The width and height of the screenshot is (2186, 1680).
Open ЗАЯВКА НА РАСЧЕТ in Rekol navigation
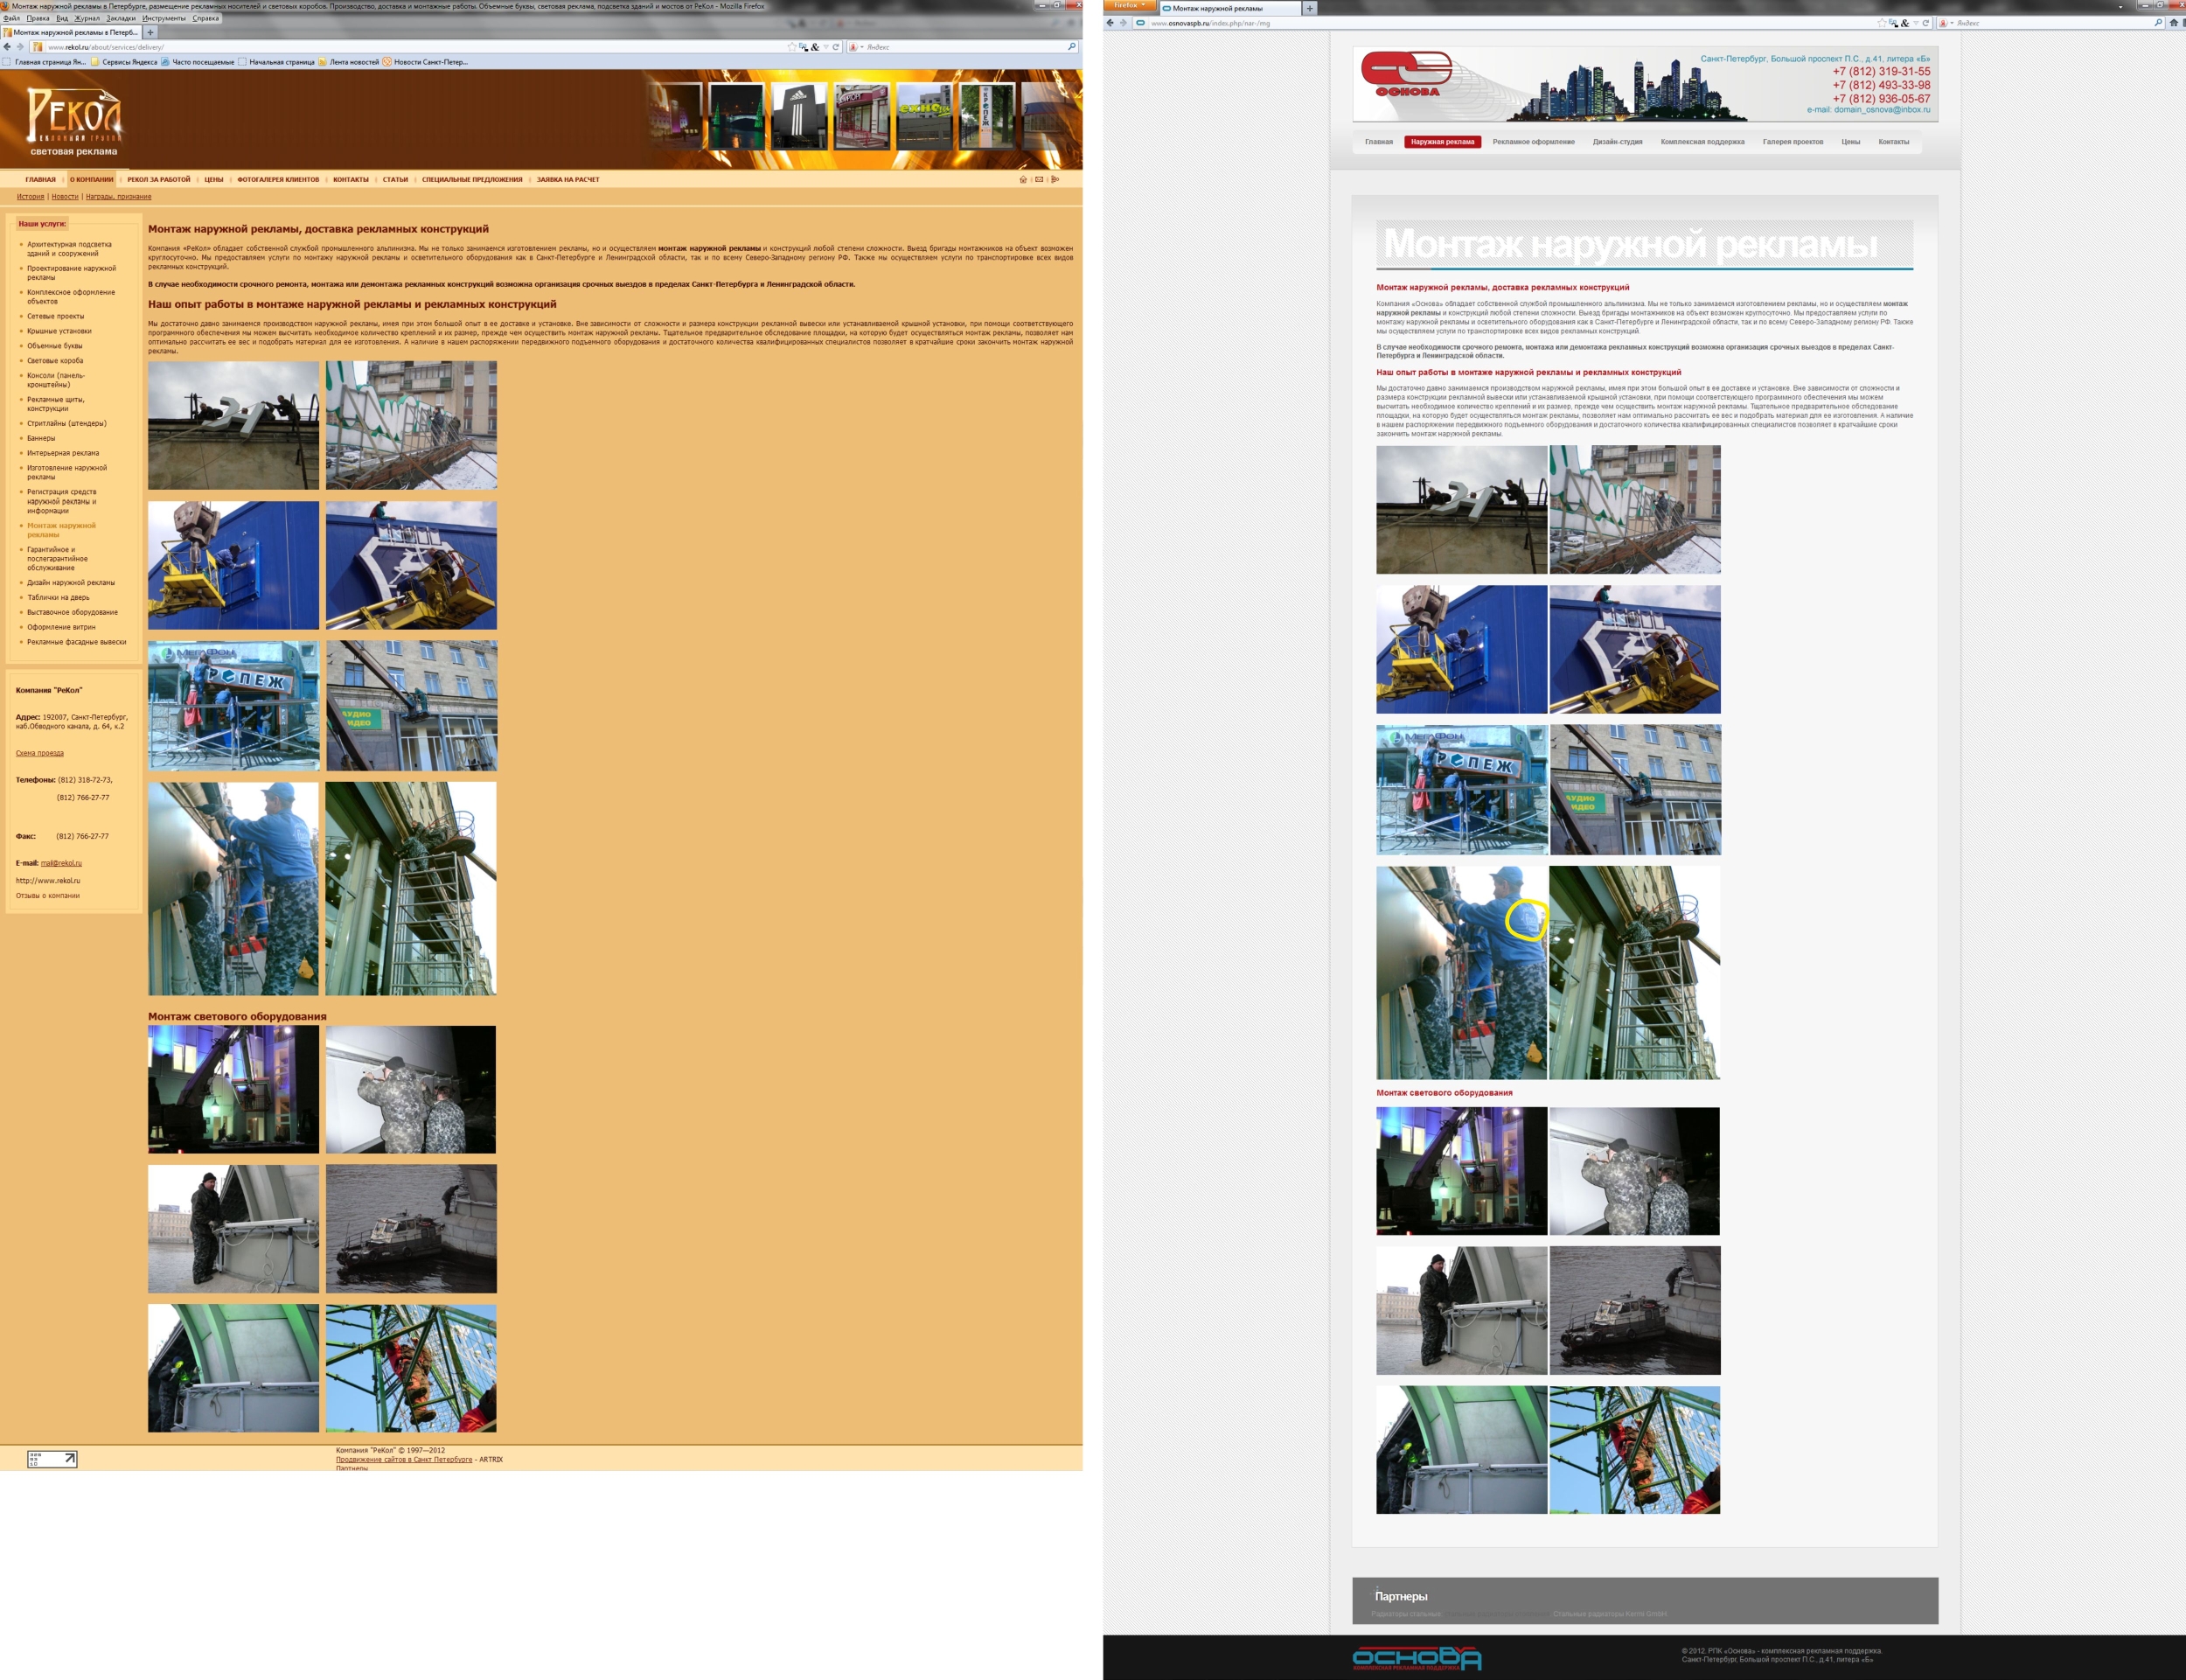pyautogui.click(x=567, y=180)
